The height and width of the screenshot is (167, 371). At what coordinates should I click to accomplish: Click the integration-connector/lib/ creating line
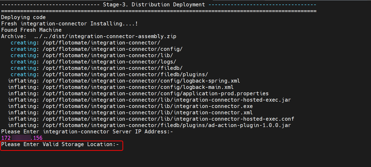(x=108, y=55)
